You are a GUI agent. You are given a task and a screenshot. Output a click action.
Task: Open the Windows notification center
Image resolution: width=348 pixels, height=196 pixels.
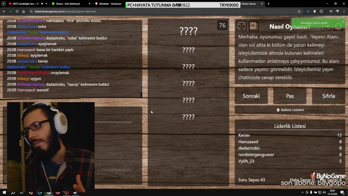(x=342, y=192)
